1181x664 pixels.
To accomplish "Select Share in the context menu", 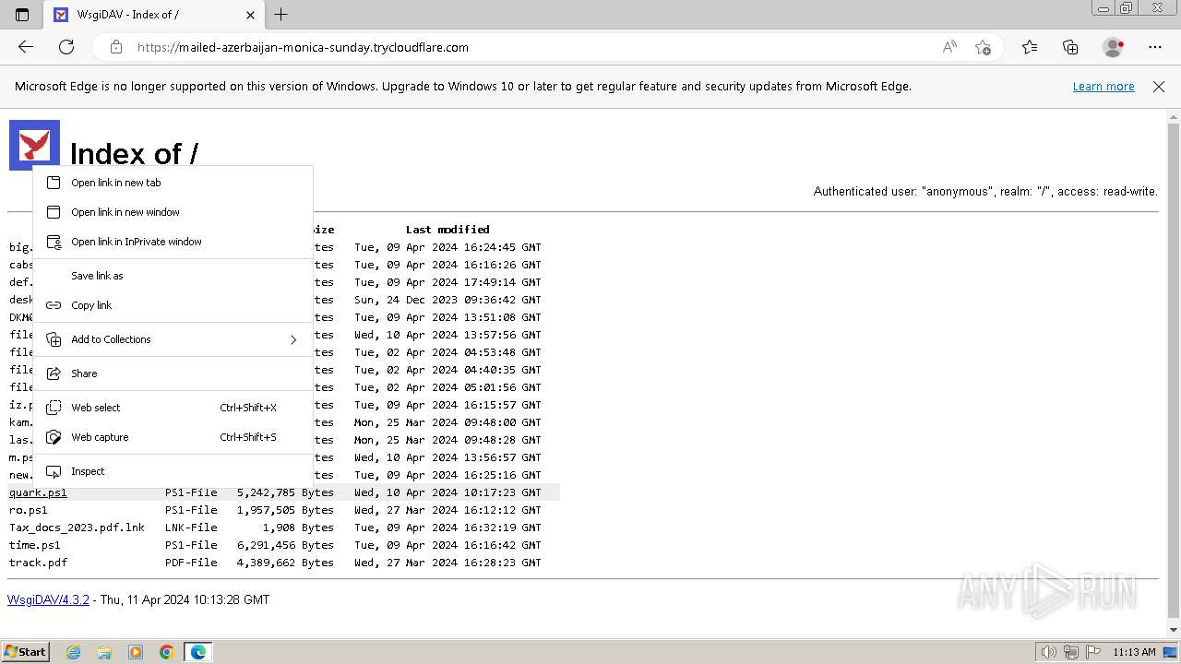I will [173, 373].
